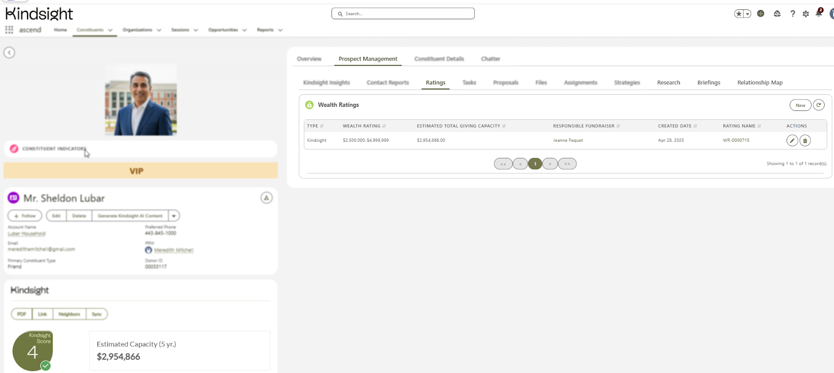Click the Kindsight Sync button
Screen dimensions: 834x373
click(97, 314)
